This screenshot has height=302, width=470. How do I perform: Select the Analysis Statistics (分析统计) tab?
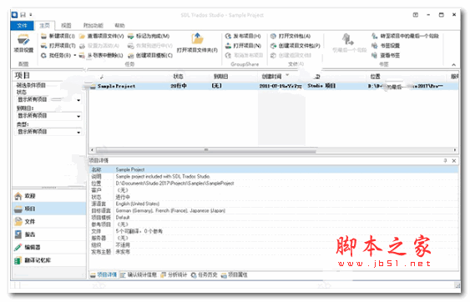[x=174, y=275]
